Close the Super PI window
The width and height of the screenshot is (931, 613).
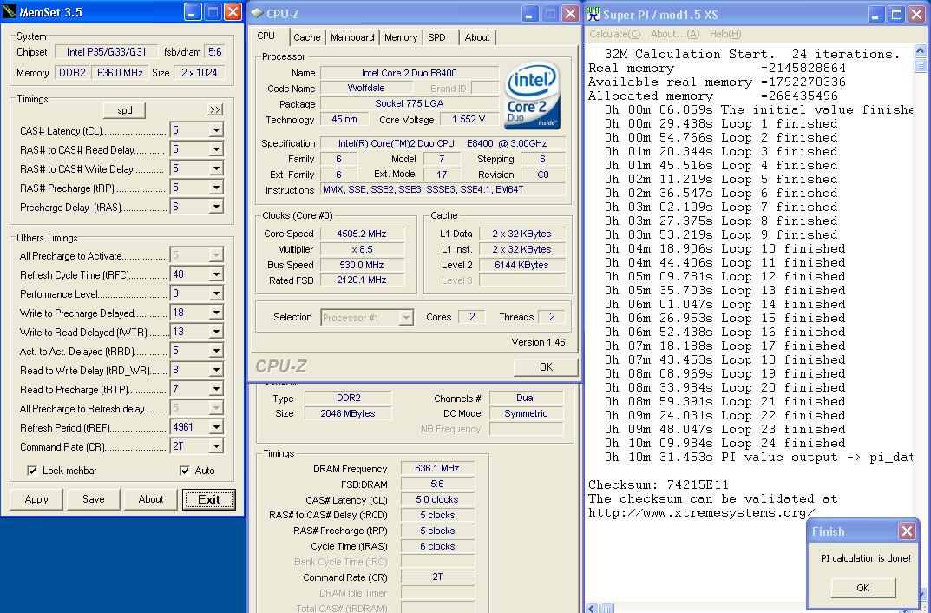pos(917,14)
